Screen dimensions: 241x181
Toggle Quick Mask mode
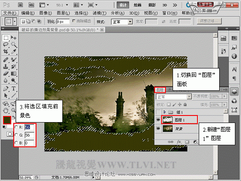(x=10, y=134)
